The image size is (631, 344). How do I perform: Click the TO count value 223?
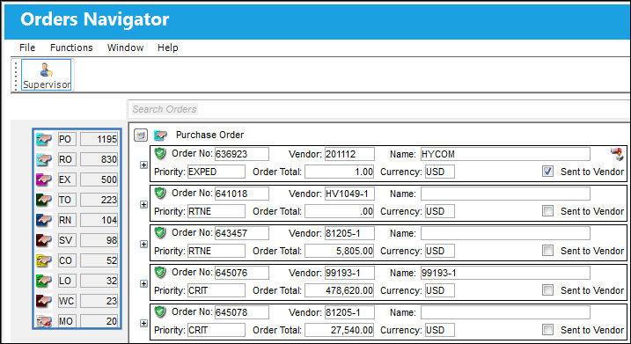(x=99, y=200)
